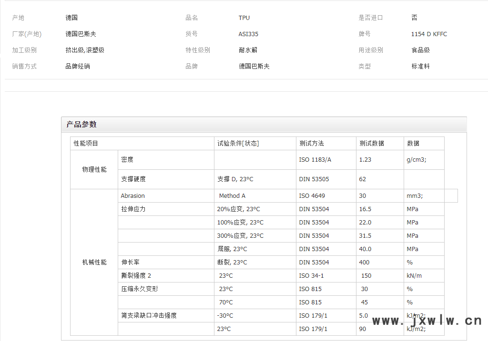Select the 耐水解 特性级别 value
488x341 pixels.
248,50
